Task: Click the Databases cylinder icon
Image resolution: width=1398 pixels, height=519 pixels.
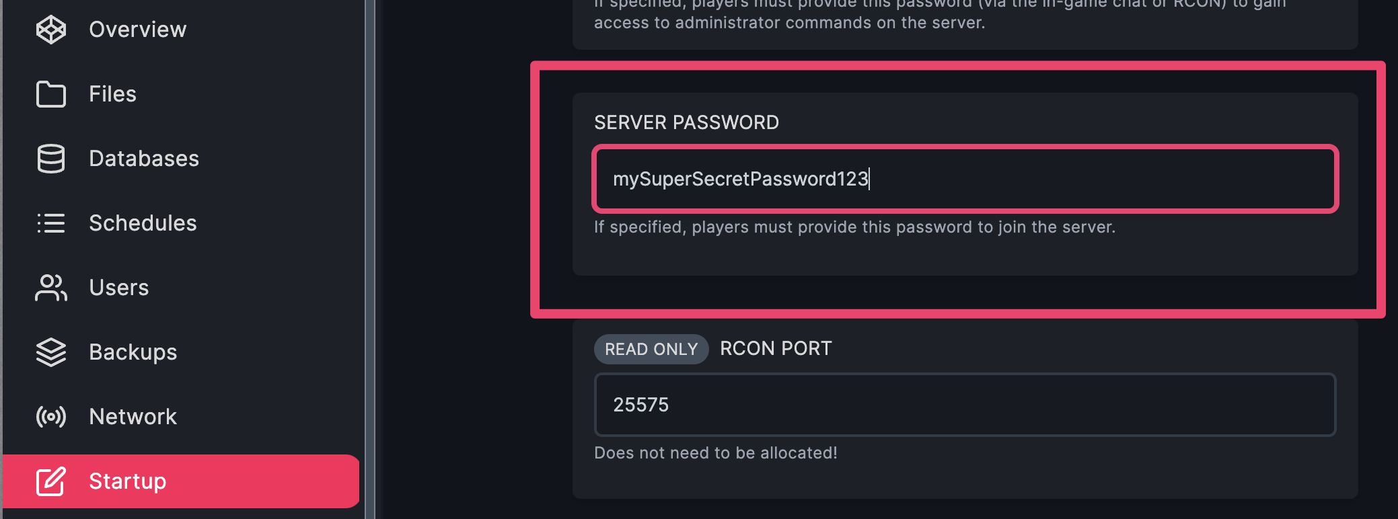Action: point(51,159)
